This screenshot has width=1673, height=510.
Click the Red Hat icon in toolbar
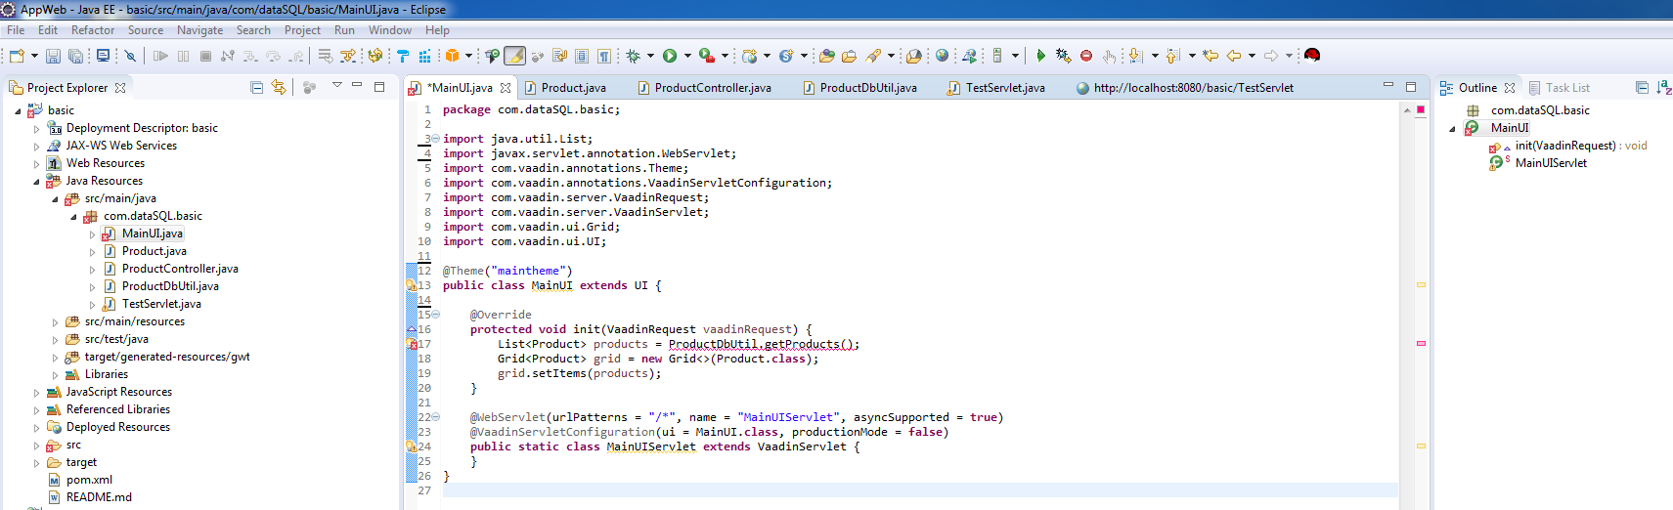(x=1312, y=56)
